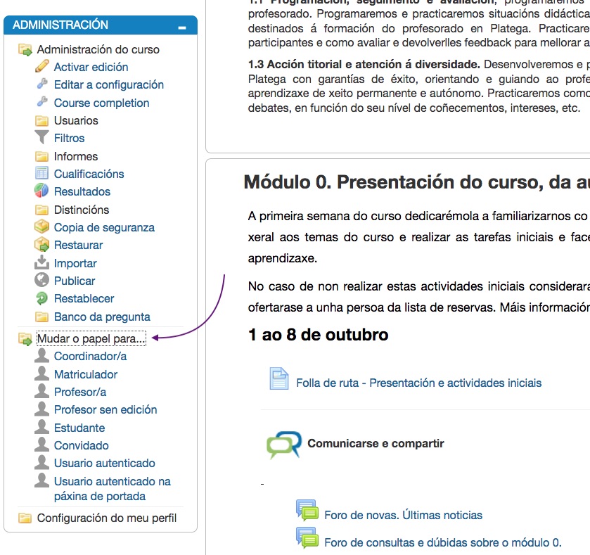
Task: Open Banco da pregunta
Action: 102,317
